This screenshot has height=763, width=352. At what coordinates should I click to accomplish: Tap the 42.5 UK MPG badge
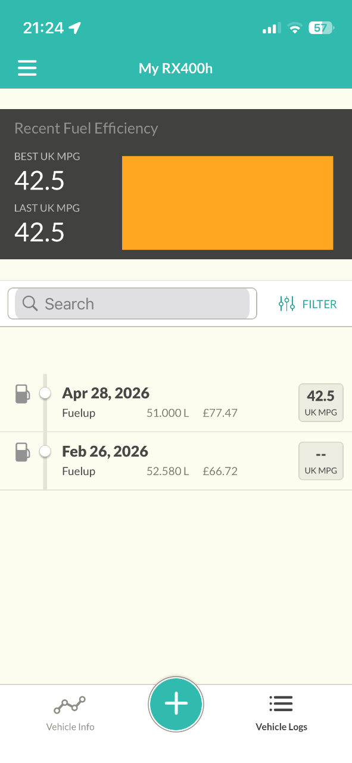tap(321, 402)
